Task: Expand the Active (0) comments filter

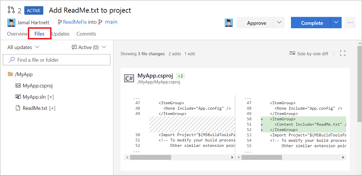Action: pos(89,47)
